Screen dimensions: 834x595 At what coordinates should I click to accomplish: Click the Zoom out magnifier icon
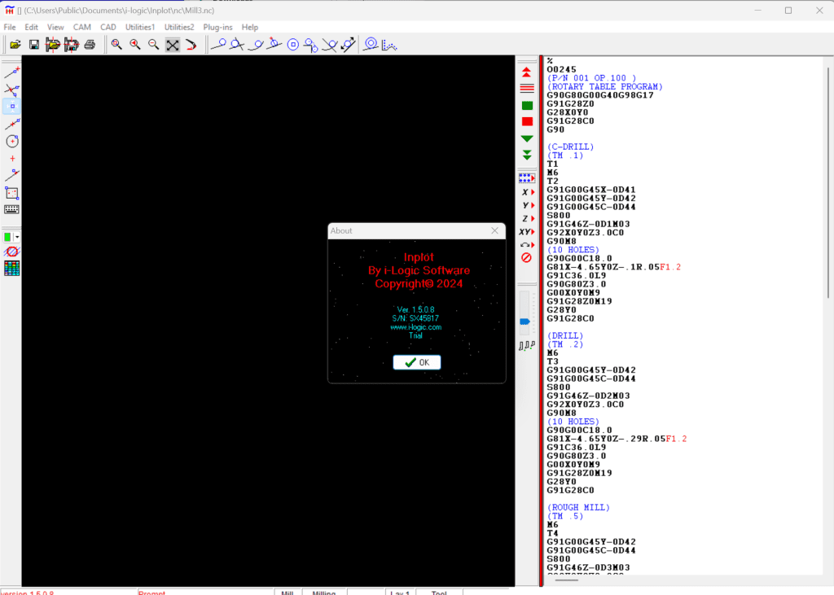click(153, 45)
